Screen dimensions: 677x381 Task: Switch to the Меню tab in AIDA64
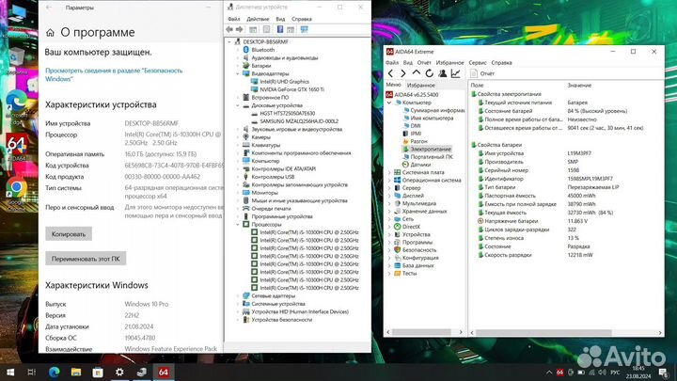point(393,85)
